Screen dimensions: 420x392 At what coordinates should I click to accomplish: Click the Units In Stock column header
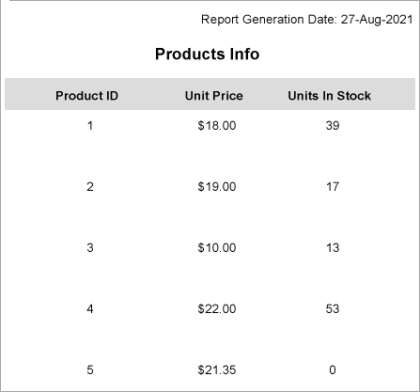(x=330, y=96)
